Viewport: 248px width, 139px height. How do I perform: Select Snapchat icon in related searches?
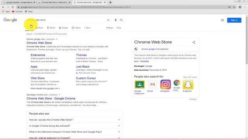click(x=188, y=85)
